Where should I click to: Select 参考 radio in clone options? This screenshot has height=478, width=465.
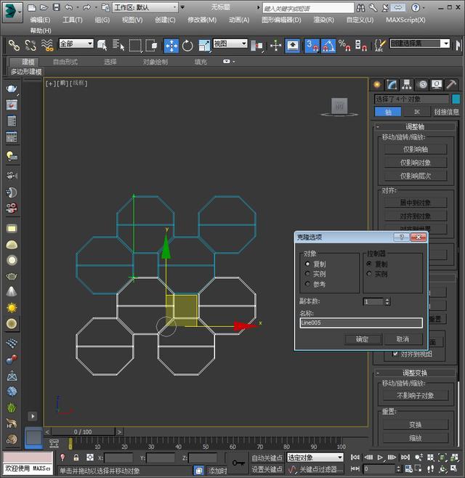[x=308, y=284]
